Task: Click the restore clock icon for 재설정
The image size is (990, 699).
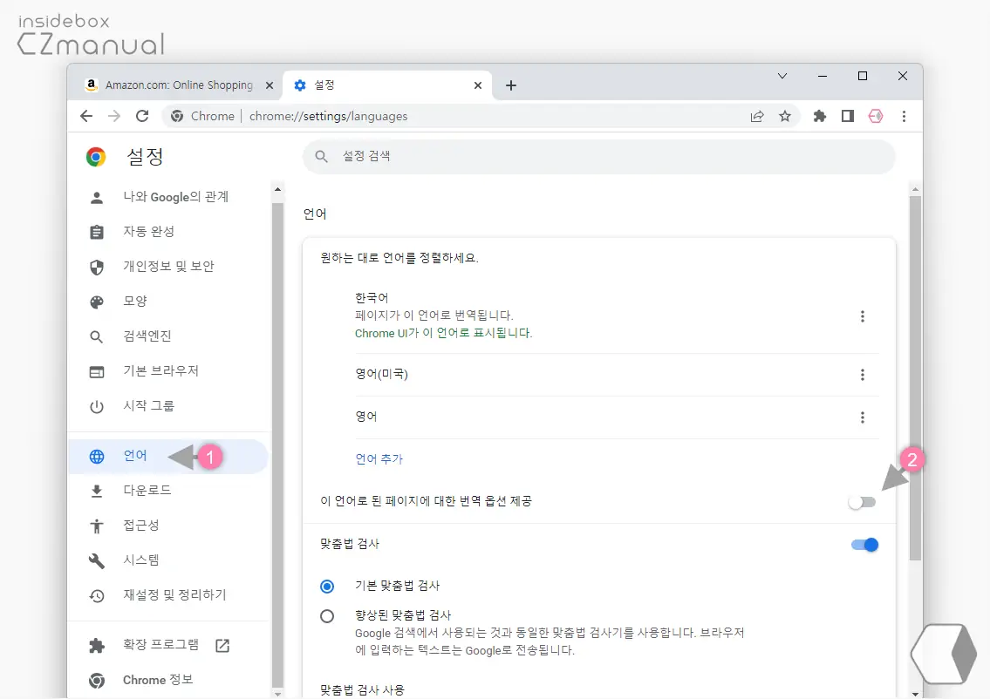Action: [97, 595]
